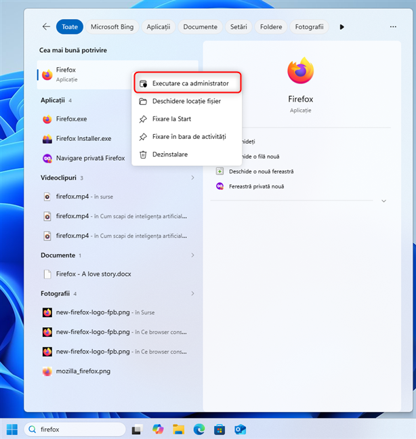
Task: Click thumbnail of new-firefox-logo-fpb.png in Surse
Action: pyautogui.click(x=47, y=312)
